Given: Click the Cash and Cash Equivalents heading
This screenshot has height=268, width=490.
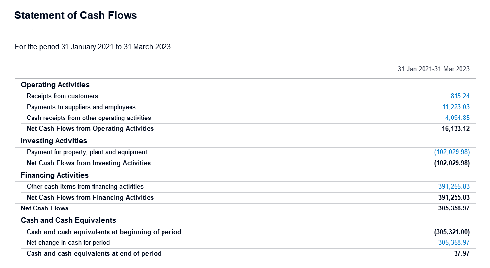Looking at the screenshot, I should (68, 220).
